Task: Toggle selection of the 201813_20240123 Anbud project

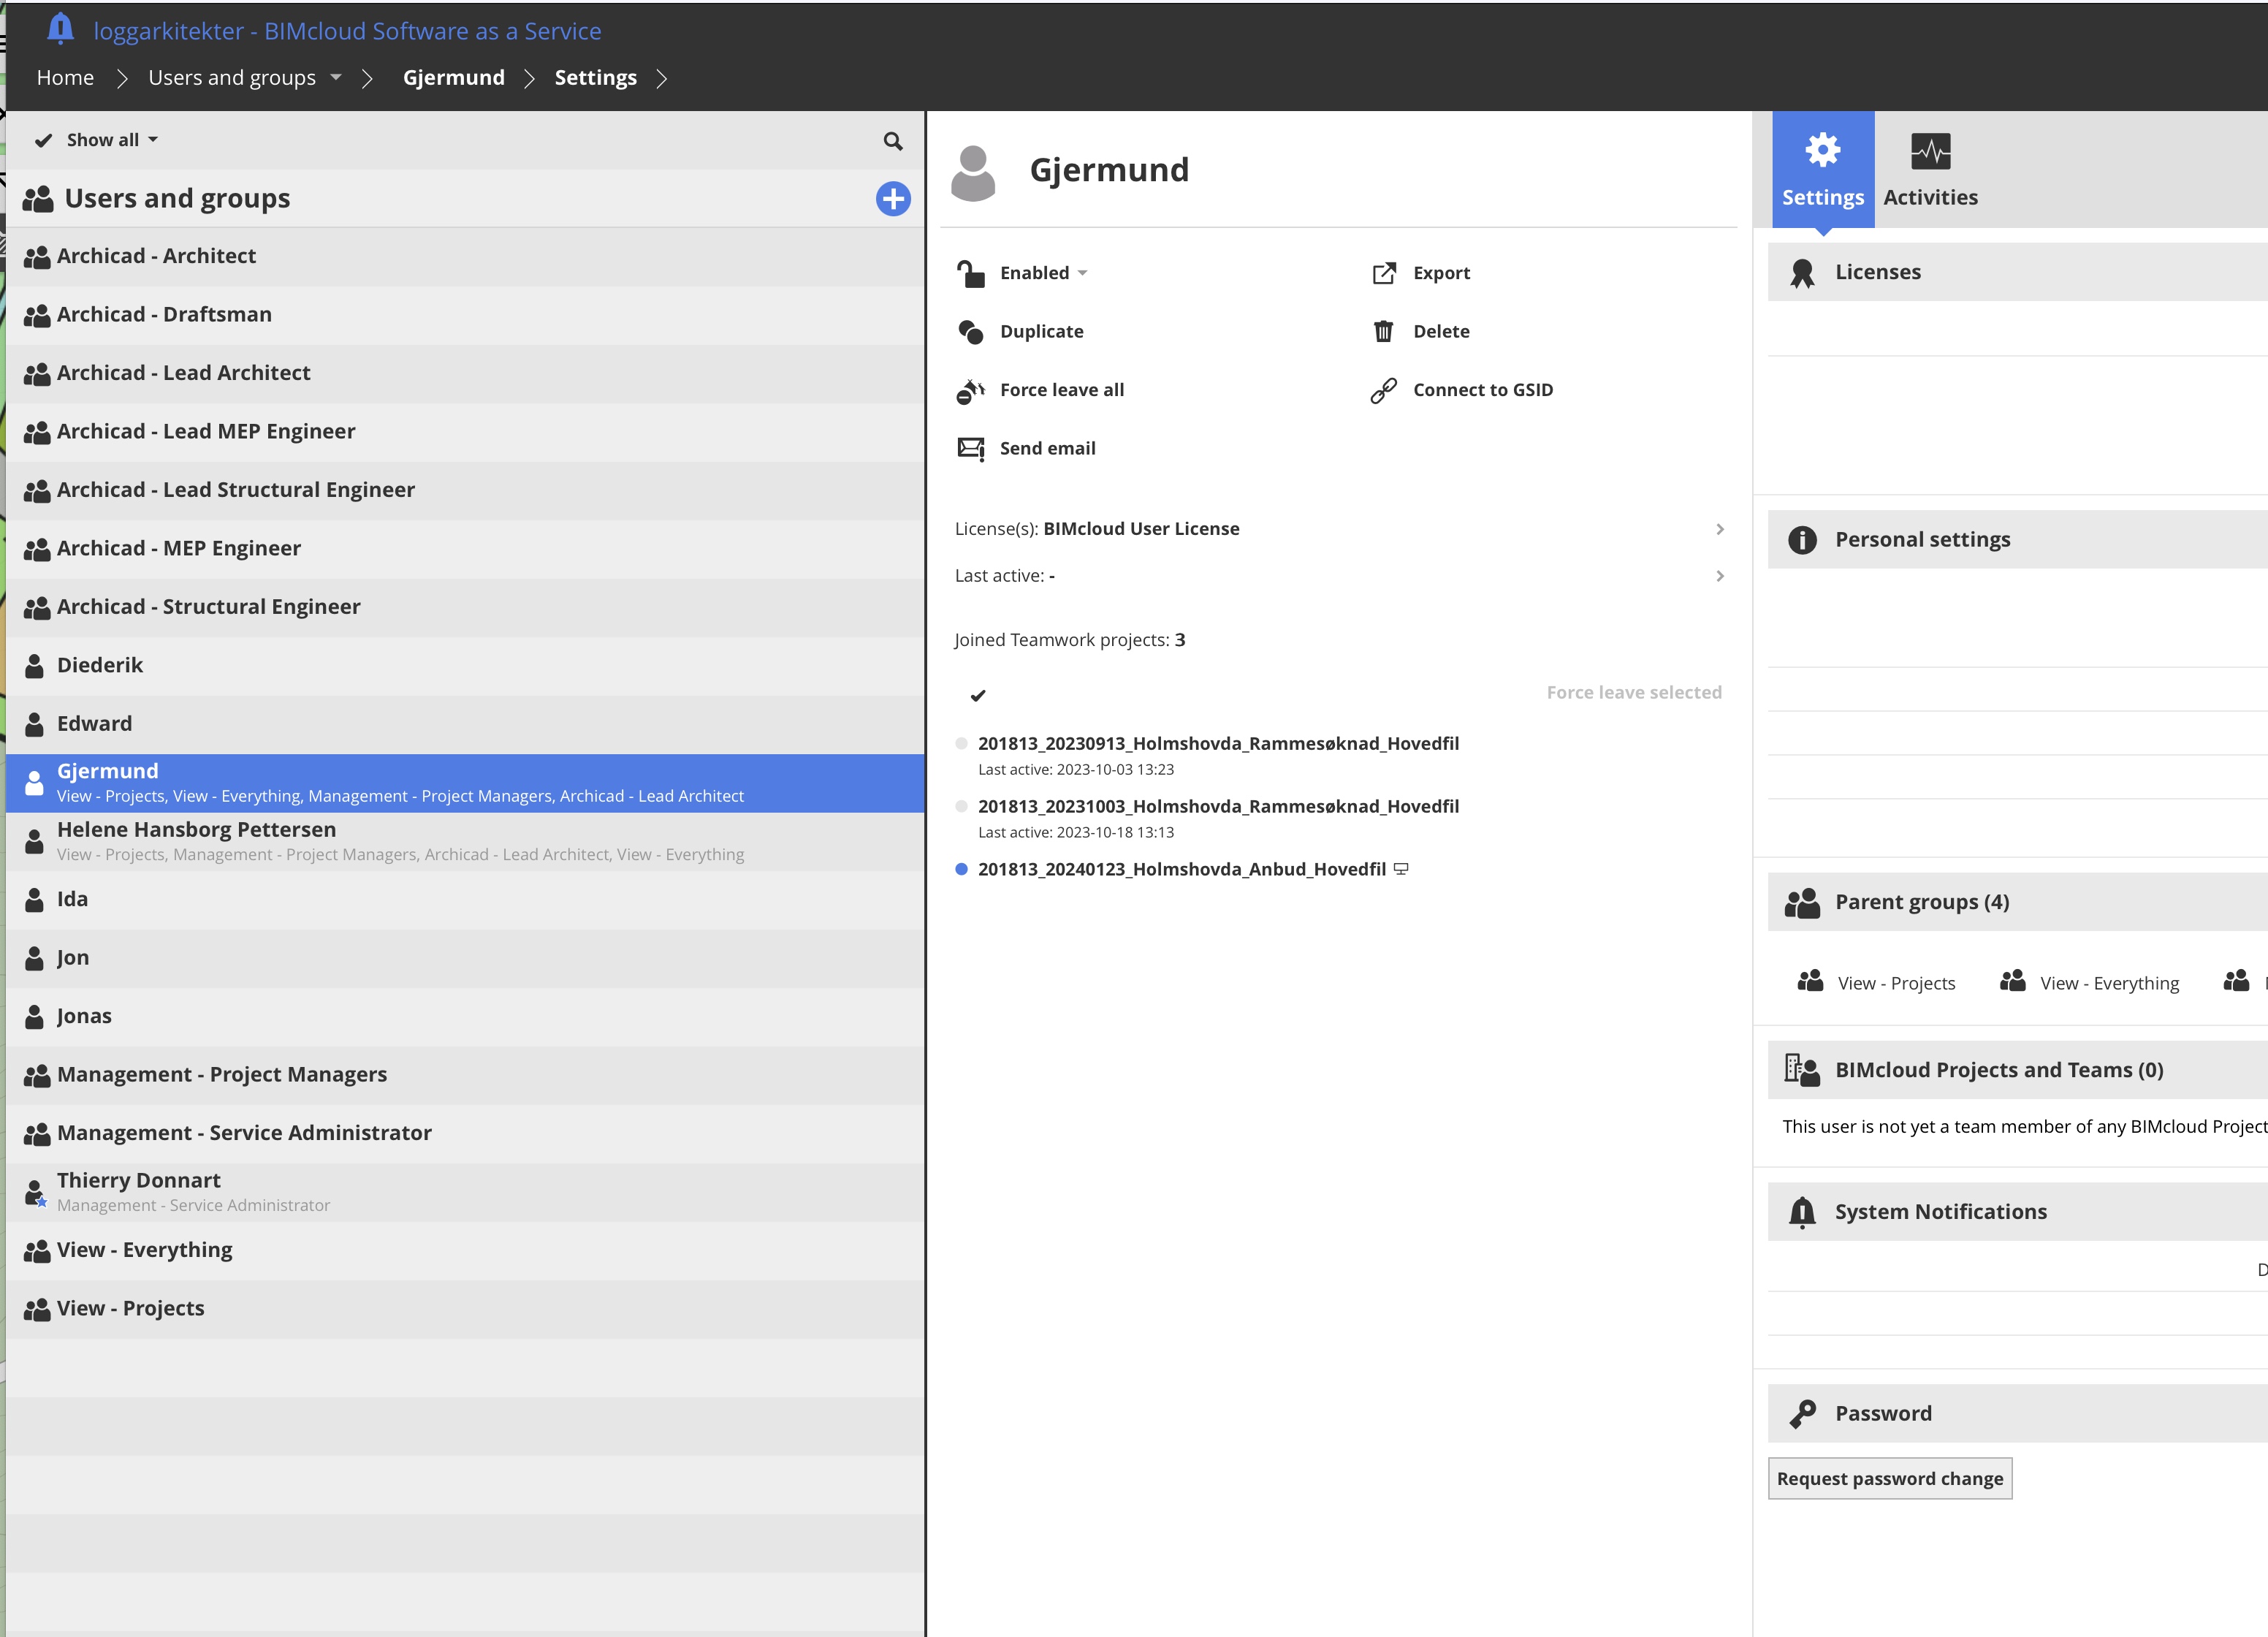Action: pyautogui.click(x=961, y=869)
